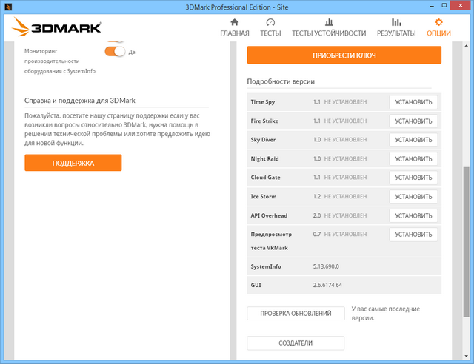474x364 pixels.
Task: Minimize the 3DMark window
Action: click(432, 6)
